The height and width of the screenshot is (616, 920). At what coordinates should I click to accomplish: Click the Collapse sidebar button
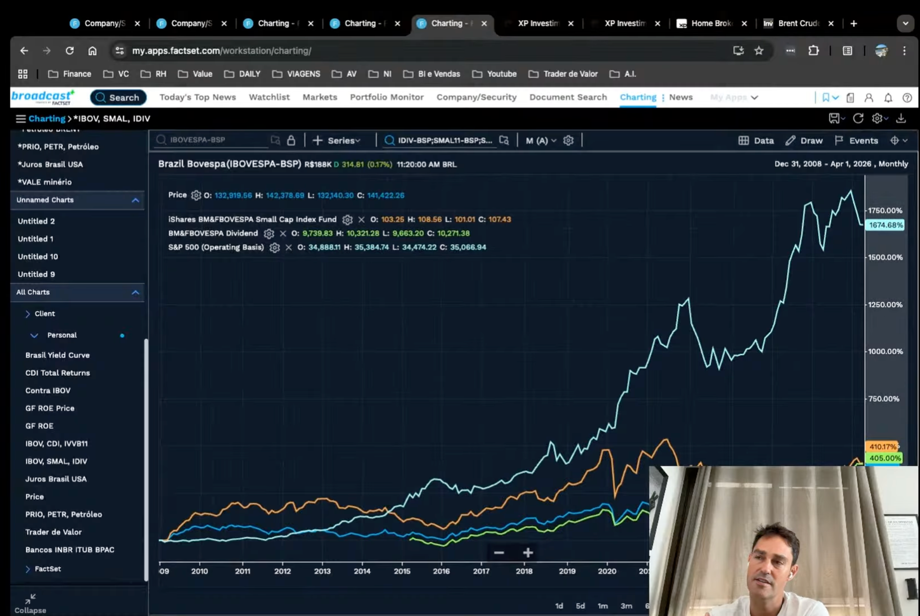30,604
